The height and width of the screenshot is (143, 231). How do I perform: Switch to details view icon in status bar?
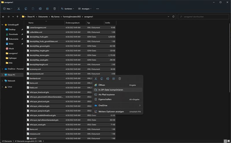[226, 141]
